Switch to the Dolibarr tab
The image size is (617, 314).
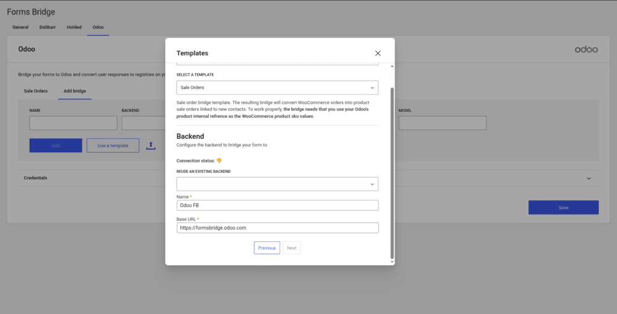48,28
